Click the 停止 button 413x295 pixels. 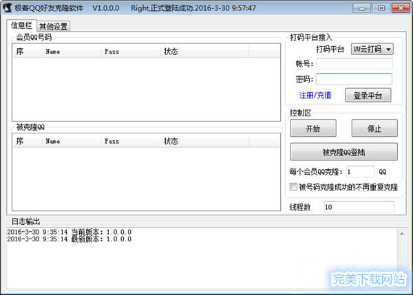point(374,128)
